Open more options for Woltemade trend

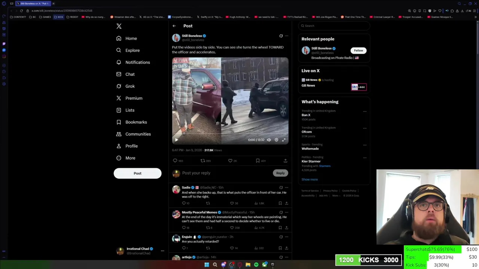(365, 145)
